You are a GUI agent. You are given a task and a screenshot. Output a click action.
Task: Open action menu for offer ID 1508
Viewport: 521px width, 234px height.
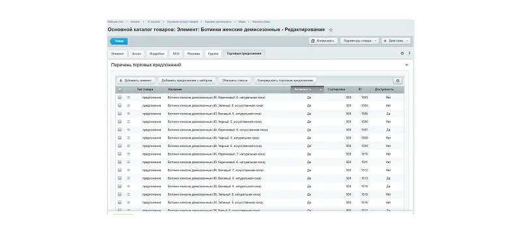coord(128,138)
